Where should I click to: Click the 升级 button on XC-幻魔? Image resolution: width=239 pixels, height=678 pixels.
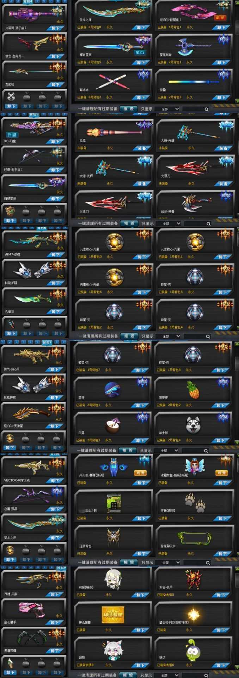point(12,135)
